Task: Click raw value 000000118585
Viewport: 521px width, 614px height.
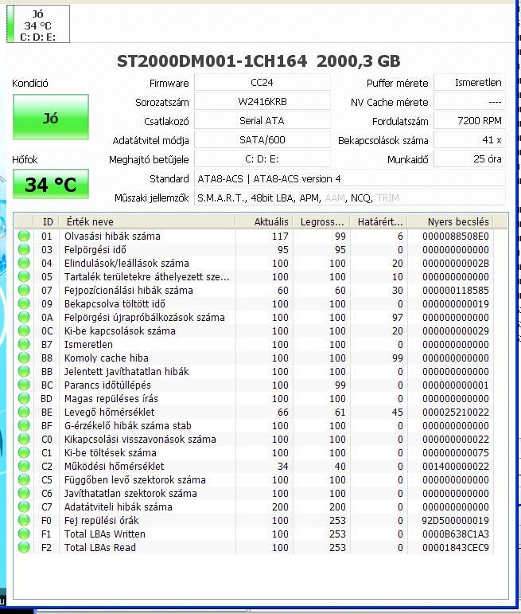Action: 455,290
